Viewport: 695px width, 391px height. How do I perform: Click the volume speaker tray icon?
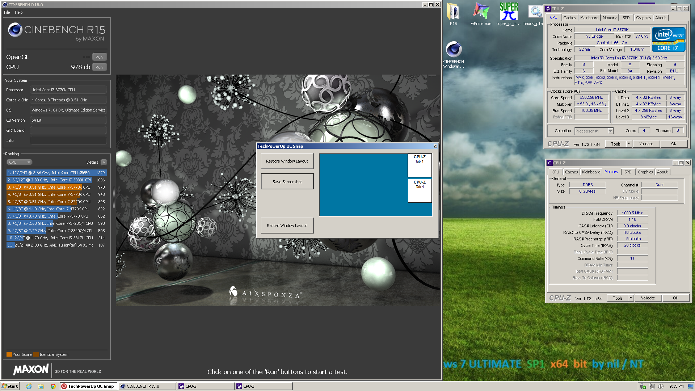point(660,386)
